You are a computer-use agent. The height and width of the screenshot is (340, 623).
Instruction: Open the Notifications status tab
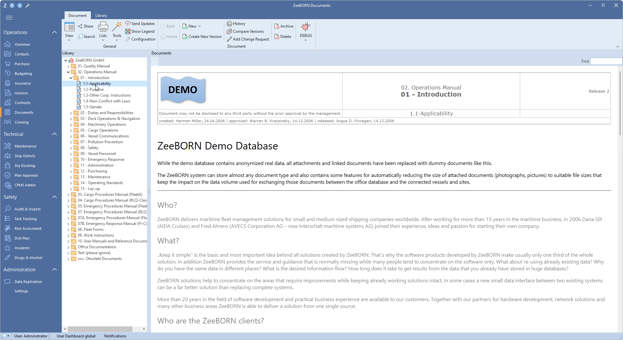point(115,336)
